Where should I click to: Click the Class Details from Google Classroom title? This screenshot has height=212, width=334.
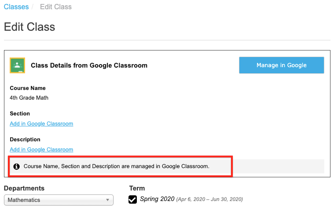point(89,65)
